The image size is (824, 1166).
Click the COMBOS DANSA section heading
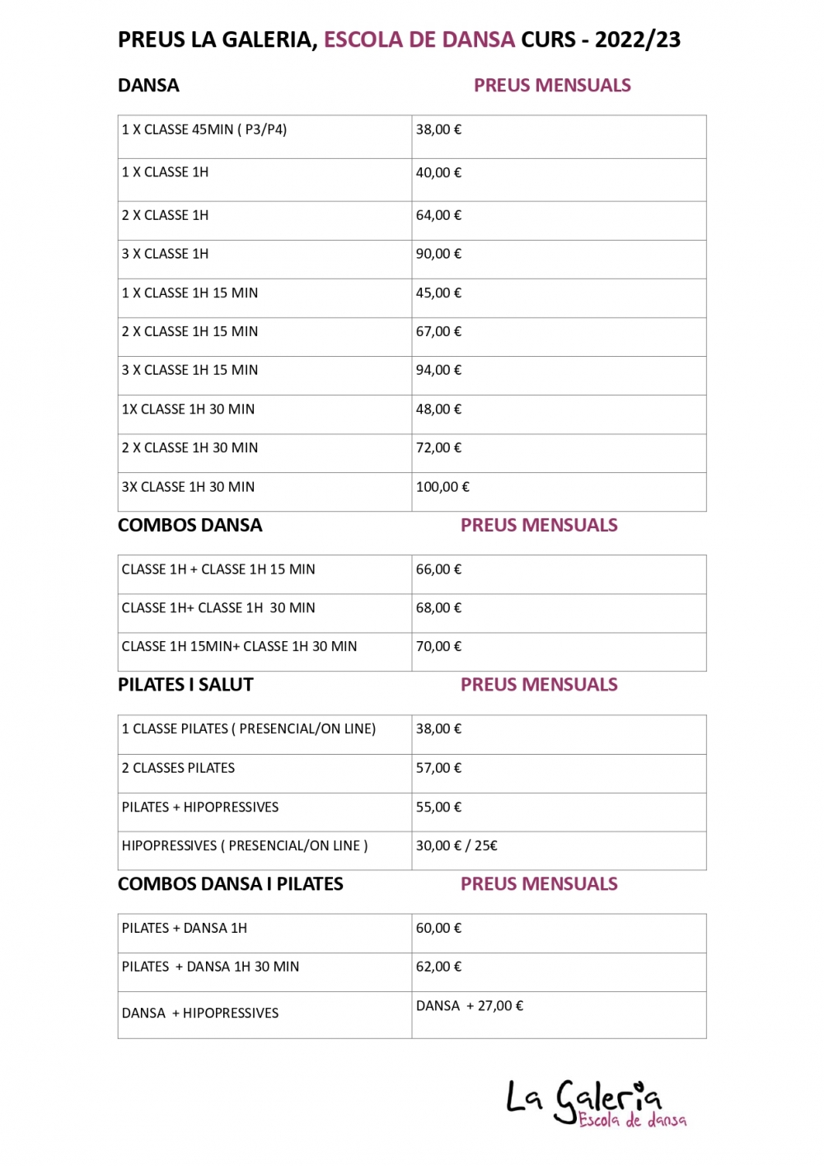click(190, 526)
